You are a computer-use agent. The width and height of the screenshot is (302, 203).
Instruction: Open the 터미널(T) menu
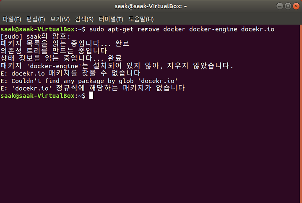tap(111, 19)
